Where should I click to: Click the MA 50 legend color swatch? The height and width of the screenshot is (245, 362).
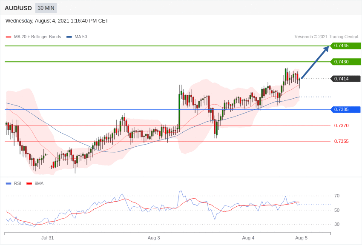point(69,37)
